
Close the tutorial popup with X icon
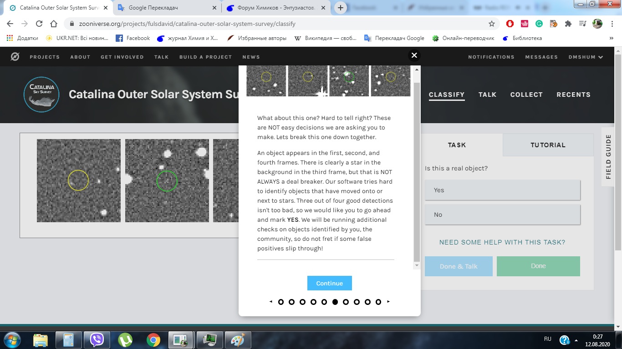point(414,55)
